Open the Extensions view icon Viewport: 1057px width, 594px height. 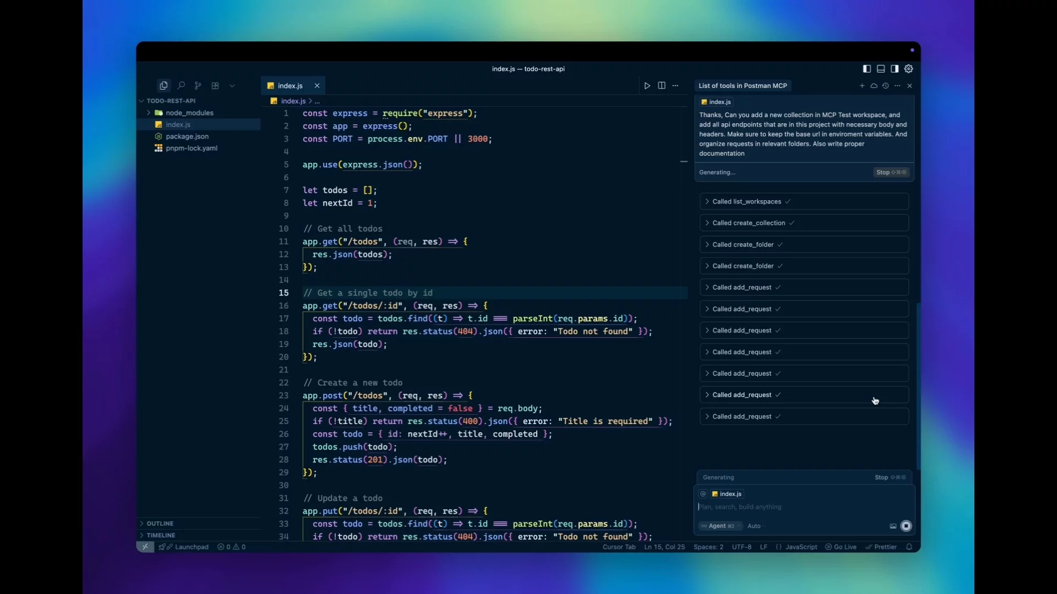pos(215,86)
